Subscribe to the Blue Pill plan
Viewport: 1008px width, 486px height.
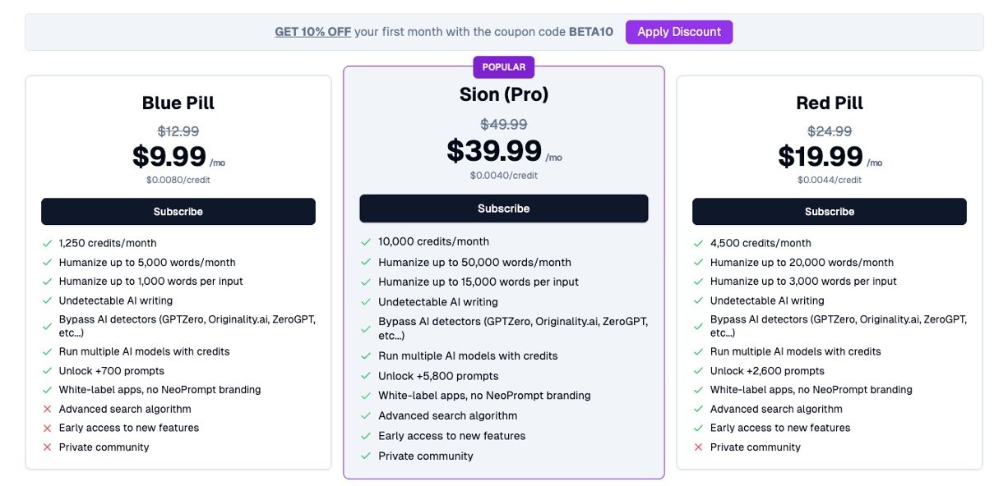(x=178, y=212)
